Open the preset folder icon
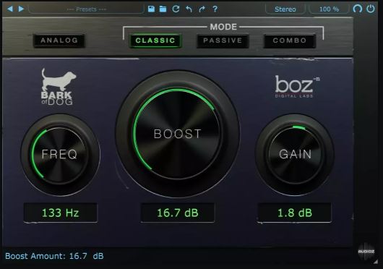The height and width of the screenshot is (269, 383). click(163, 9)
